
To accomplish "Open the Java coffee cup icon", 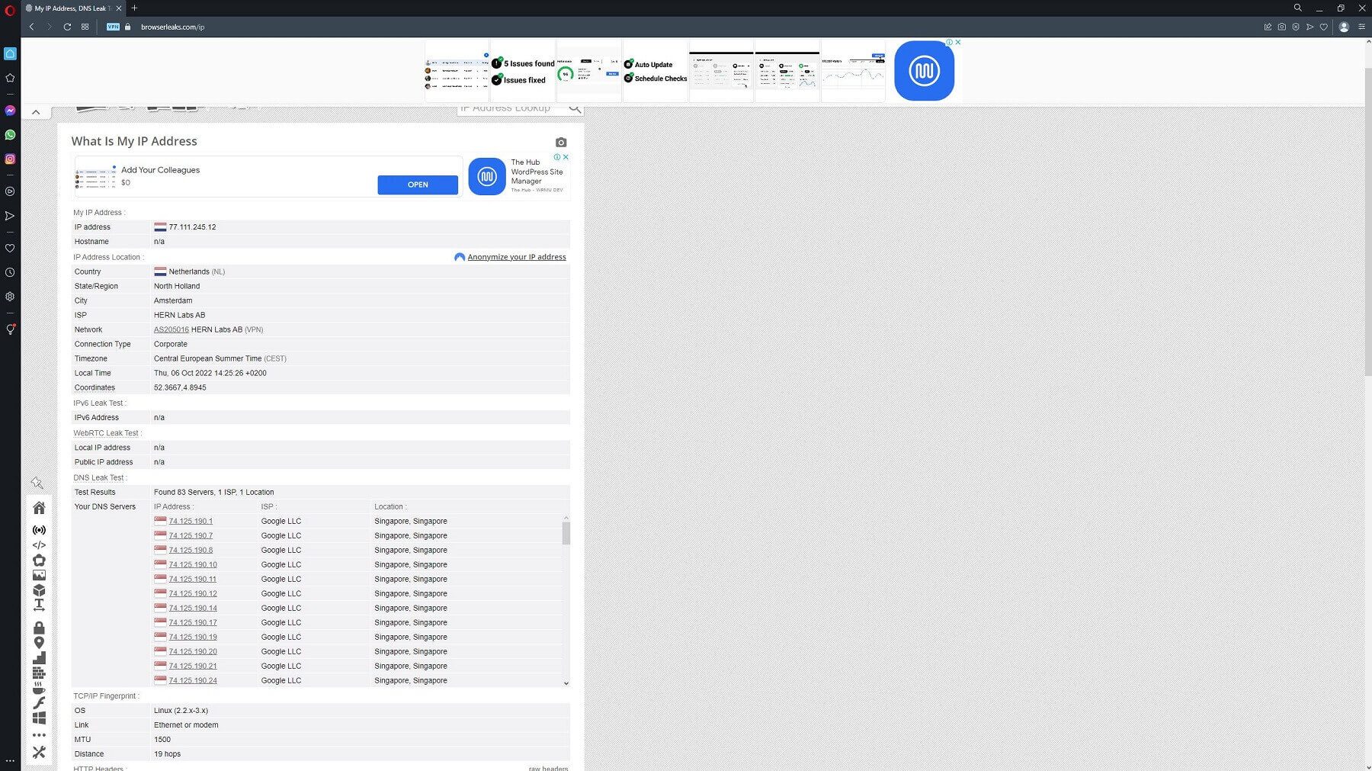I will pos(39,688).
